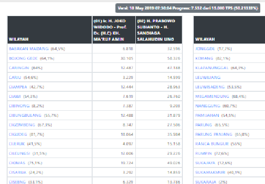The image size is (265, 184).
Task: Select the CIAMPEA region link
Action: tap(18, 87)
